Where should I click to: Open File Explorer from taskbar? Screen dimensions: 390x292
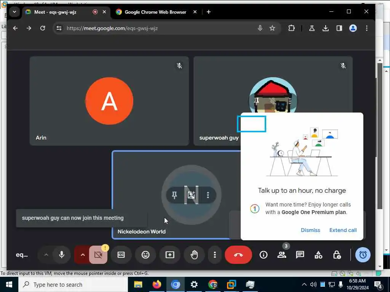click(x=138, y=284)
